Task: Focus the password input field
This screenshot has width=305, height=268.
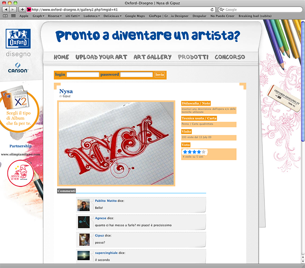Action: [x=136, y=75]
